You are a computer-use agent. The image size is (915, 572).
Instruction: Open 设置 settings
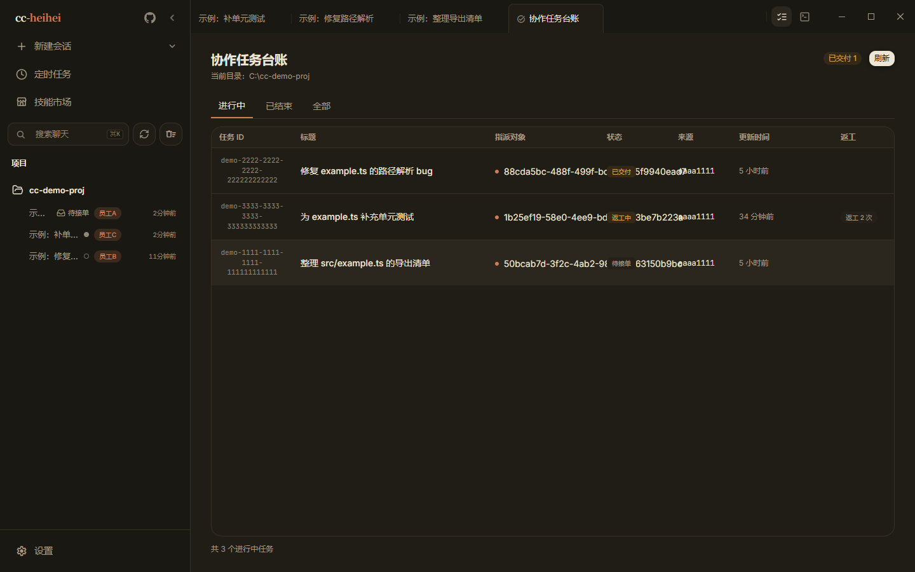coord(35,551)
